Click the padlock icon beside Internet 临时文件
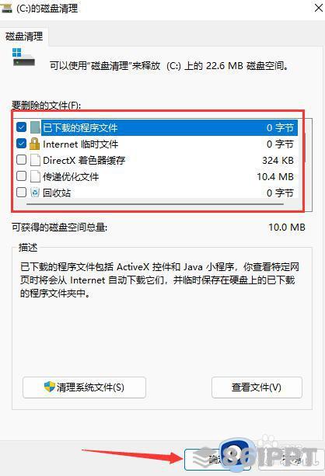 (35, 144)
